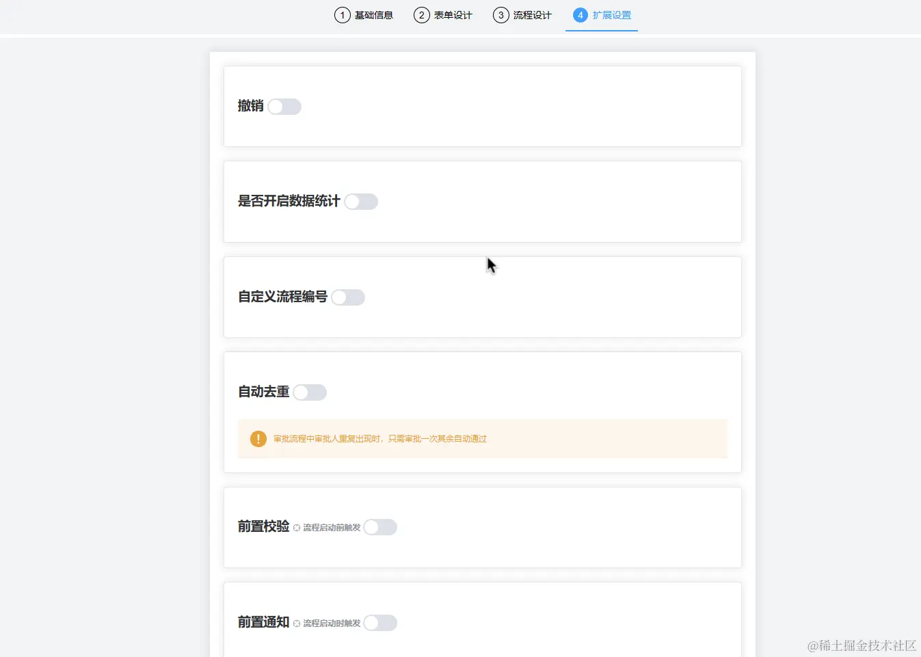The width and height of the screenshot is (921, 657).
Task: Click the 是否开启数据统计 label
Action: click(x=289, y=201)
